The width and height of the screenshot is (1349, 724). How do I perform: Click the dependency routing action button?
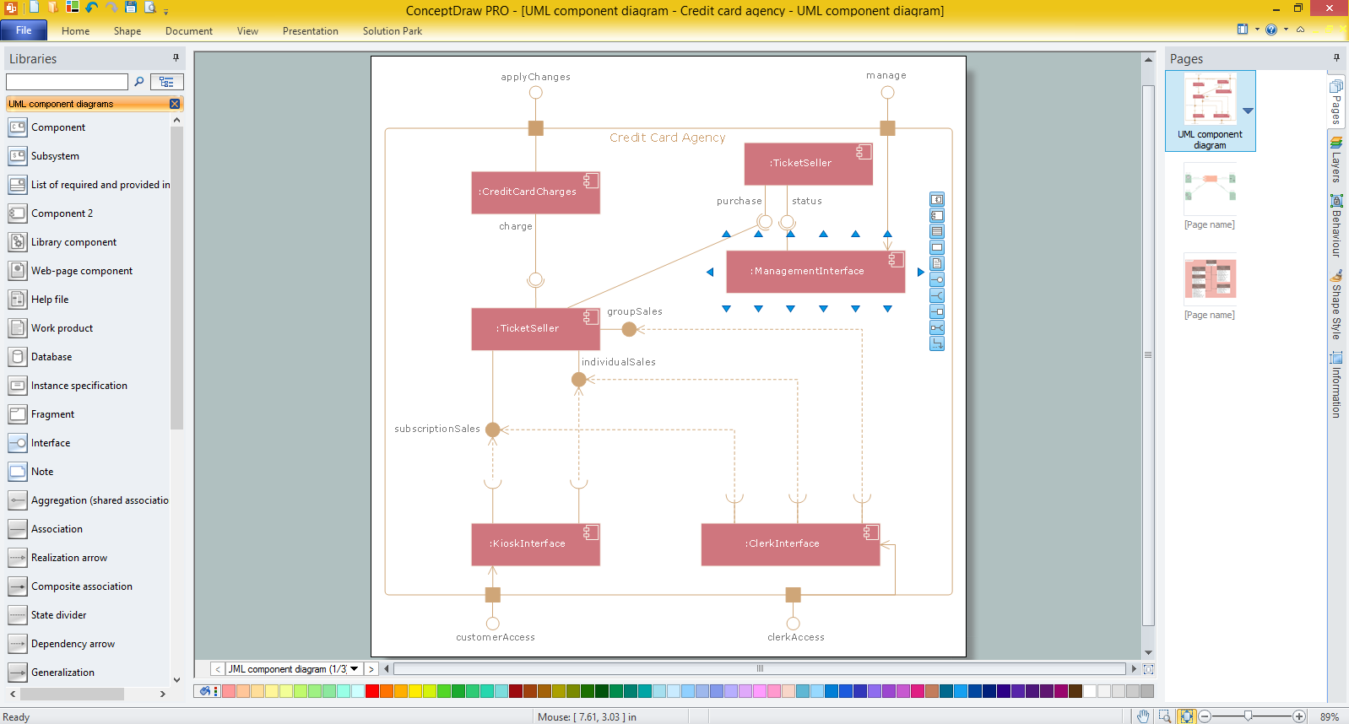[937, 343]
